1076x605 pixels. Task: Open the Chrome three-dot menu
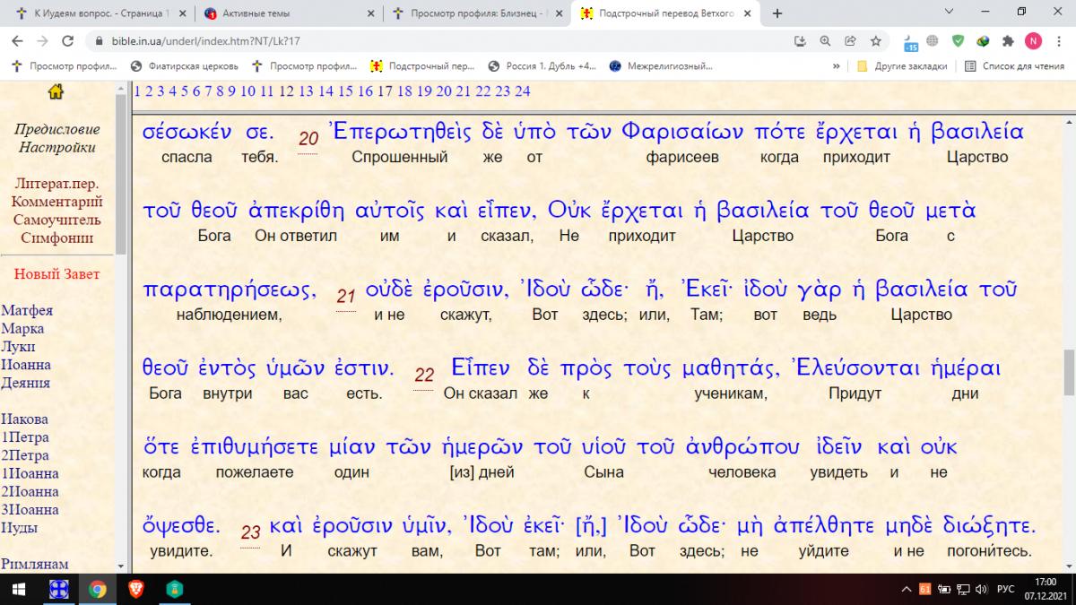(1058, 41)
